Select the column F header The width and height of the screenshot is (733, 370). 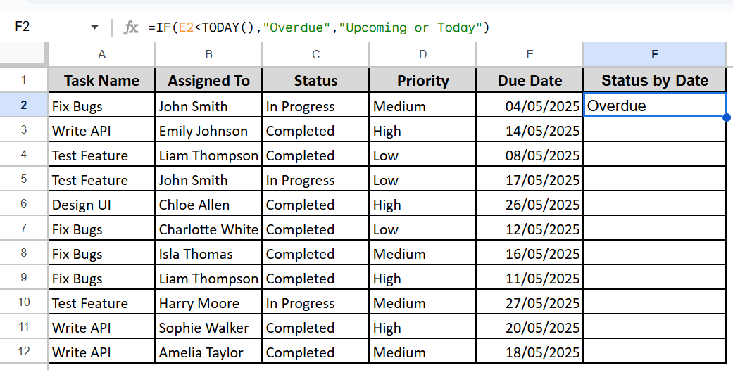[654, 55]
